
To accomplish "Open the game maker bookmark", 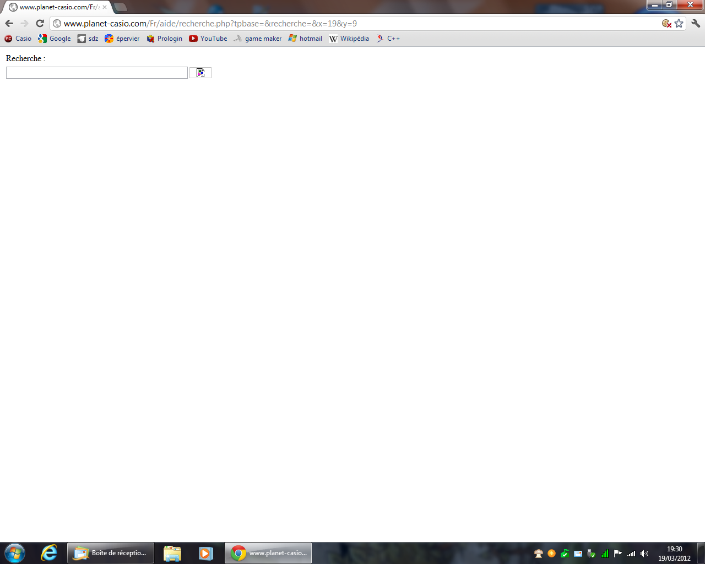I will coord(258,39).
